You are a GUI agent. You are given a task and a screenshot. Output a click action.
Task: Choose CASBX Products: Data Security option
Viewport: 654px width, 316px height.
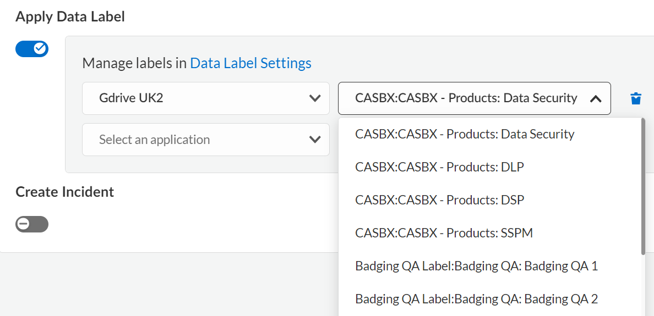(465, 134)
